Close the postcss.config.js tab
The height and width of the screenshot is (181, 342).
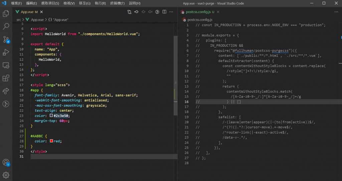tap(218, 12)
